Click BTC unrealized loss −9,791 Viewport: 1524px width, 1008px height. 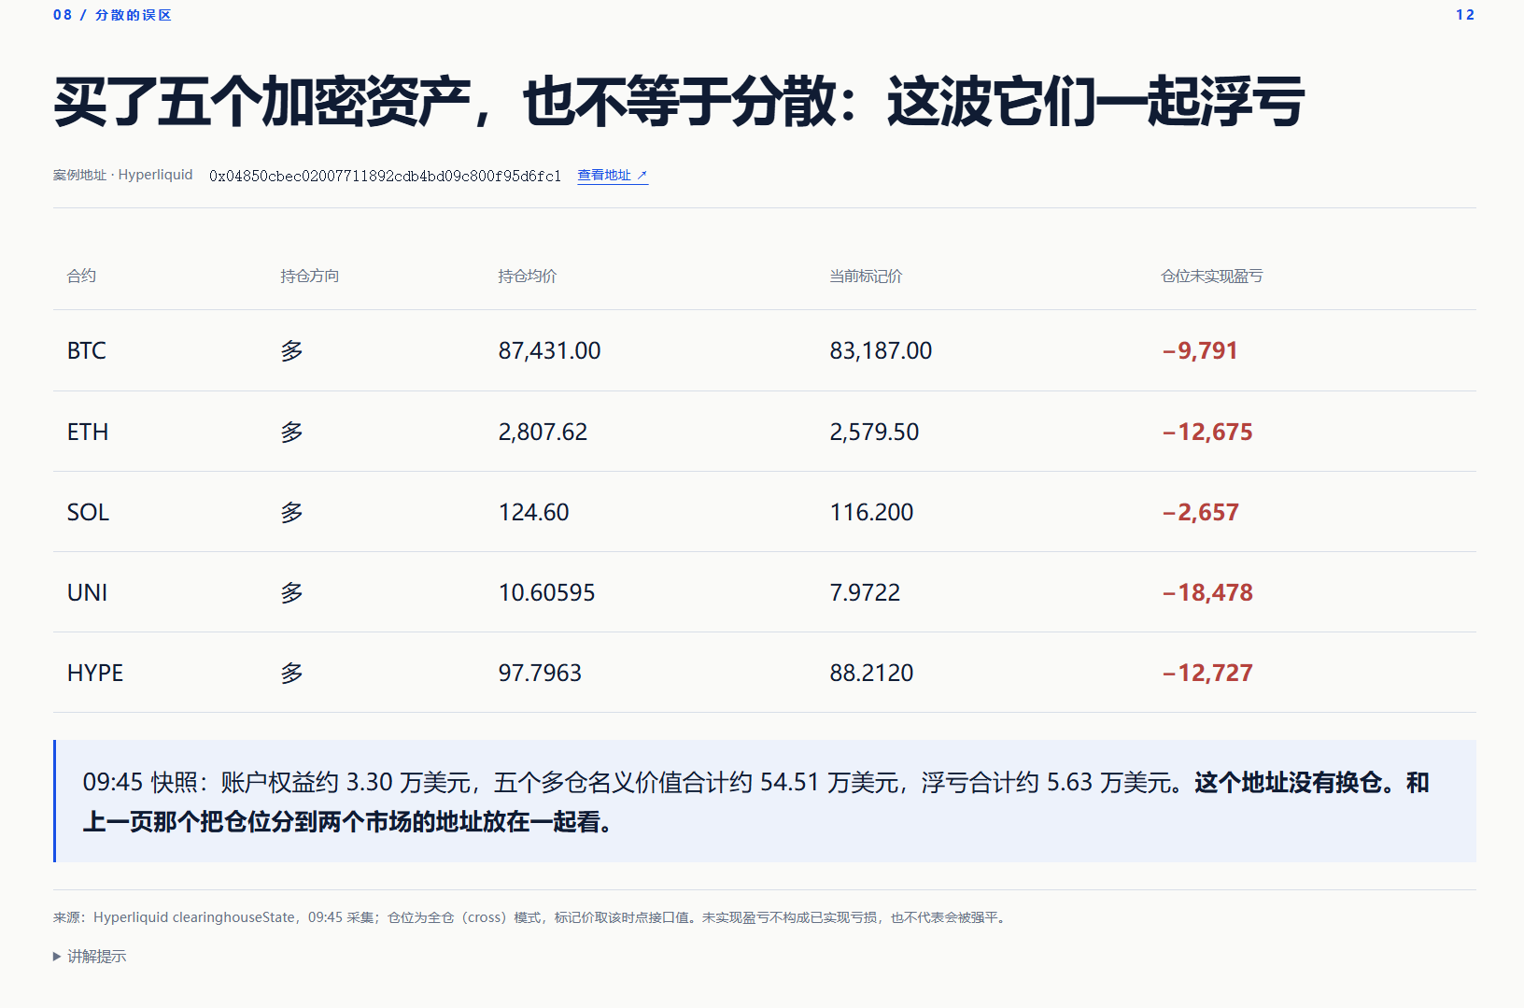click(x=1200, y=350)
